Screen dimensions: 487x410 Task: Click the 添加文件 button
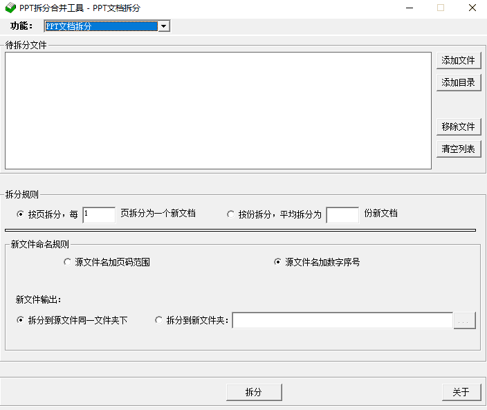(x=459, y=60)
